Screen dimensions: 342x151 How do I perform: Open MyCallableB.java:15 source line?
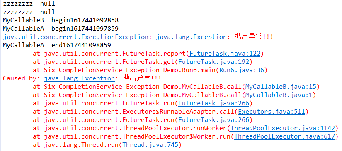pyautogui.click(x=281, y=87)
